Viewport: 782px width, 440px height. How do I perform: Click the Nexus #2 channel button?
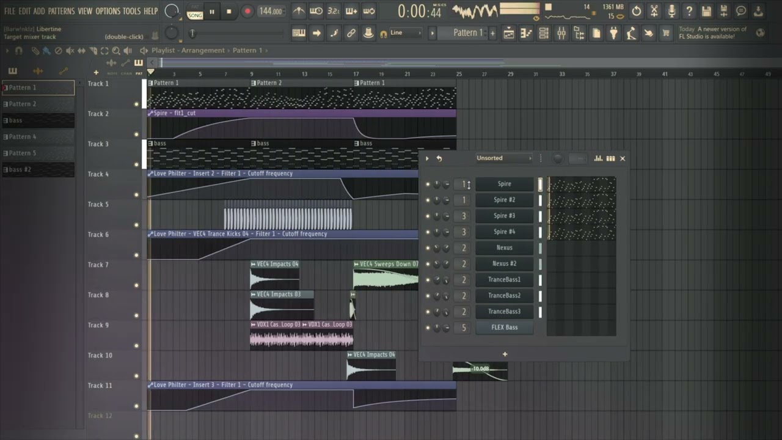(505, 264)
